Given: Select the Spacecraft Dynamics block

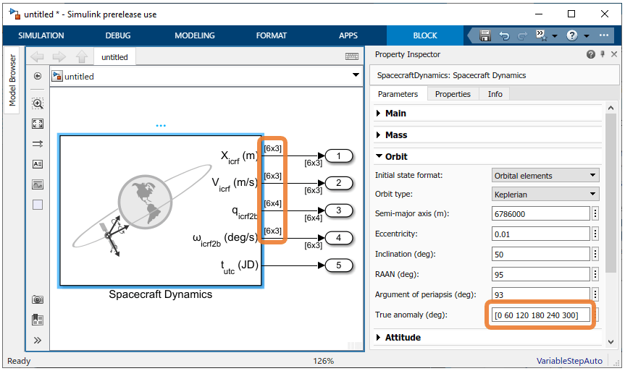Looking at the screenshot, I should tap(161, 210).
